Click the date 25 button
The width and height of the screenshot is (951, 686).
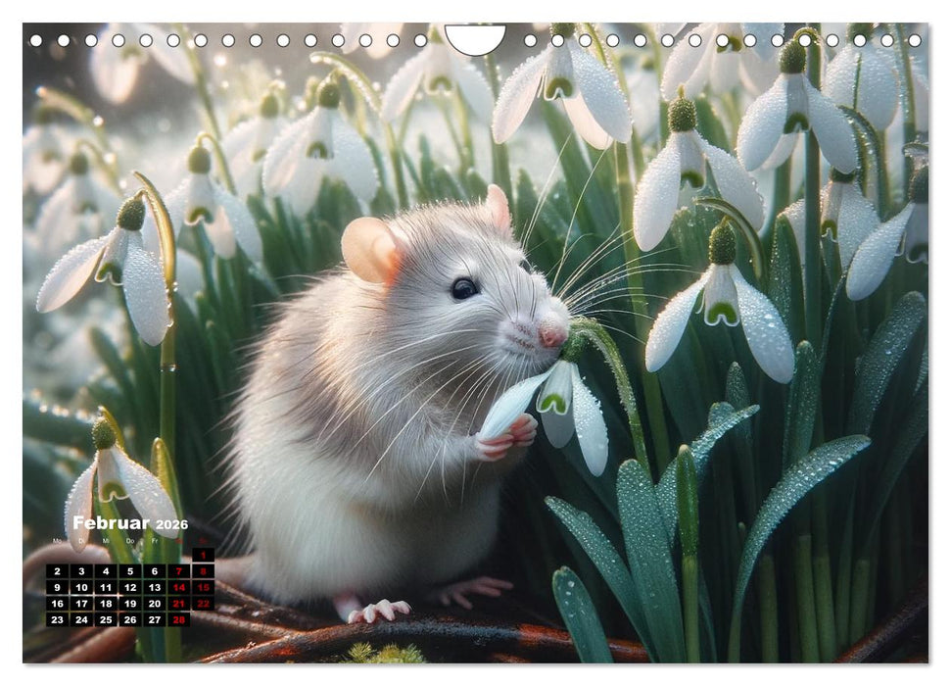(x=106, y=618)
